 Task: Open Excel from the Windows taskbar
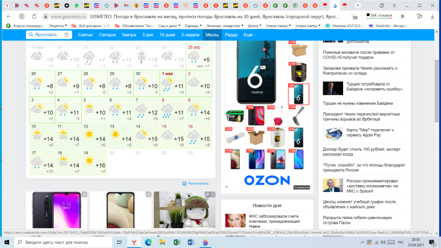click(x=176, y=243)
